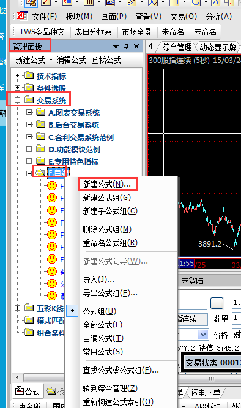Expand the C.套利交易系统范例 node
The height and width of the screenshot is (408, 241).
tap(29, 136)
